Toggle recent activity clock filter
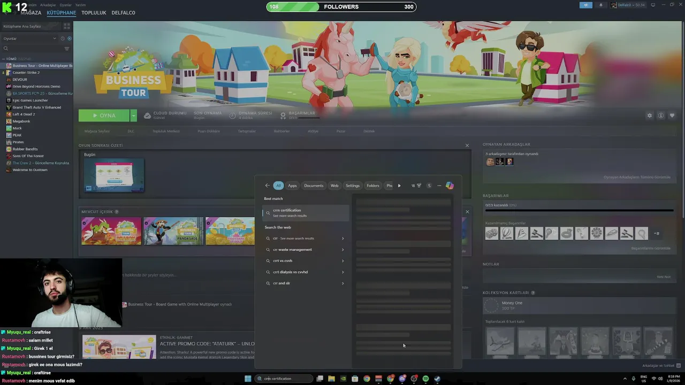Image resolution: width=685 pixels, height=385 pixels. (x=63, y=38)
